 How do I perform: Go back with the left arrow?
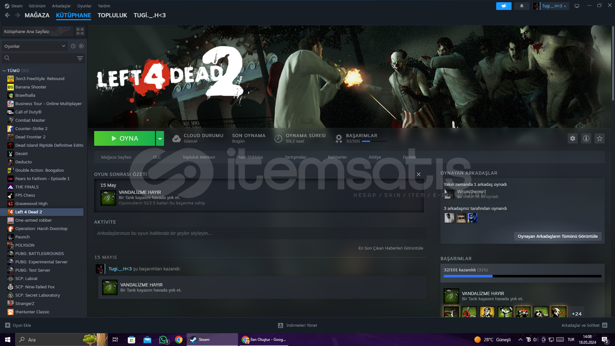pyautogui.click(x=7, y=15)
